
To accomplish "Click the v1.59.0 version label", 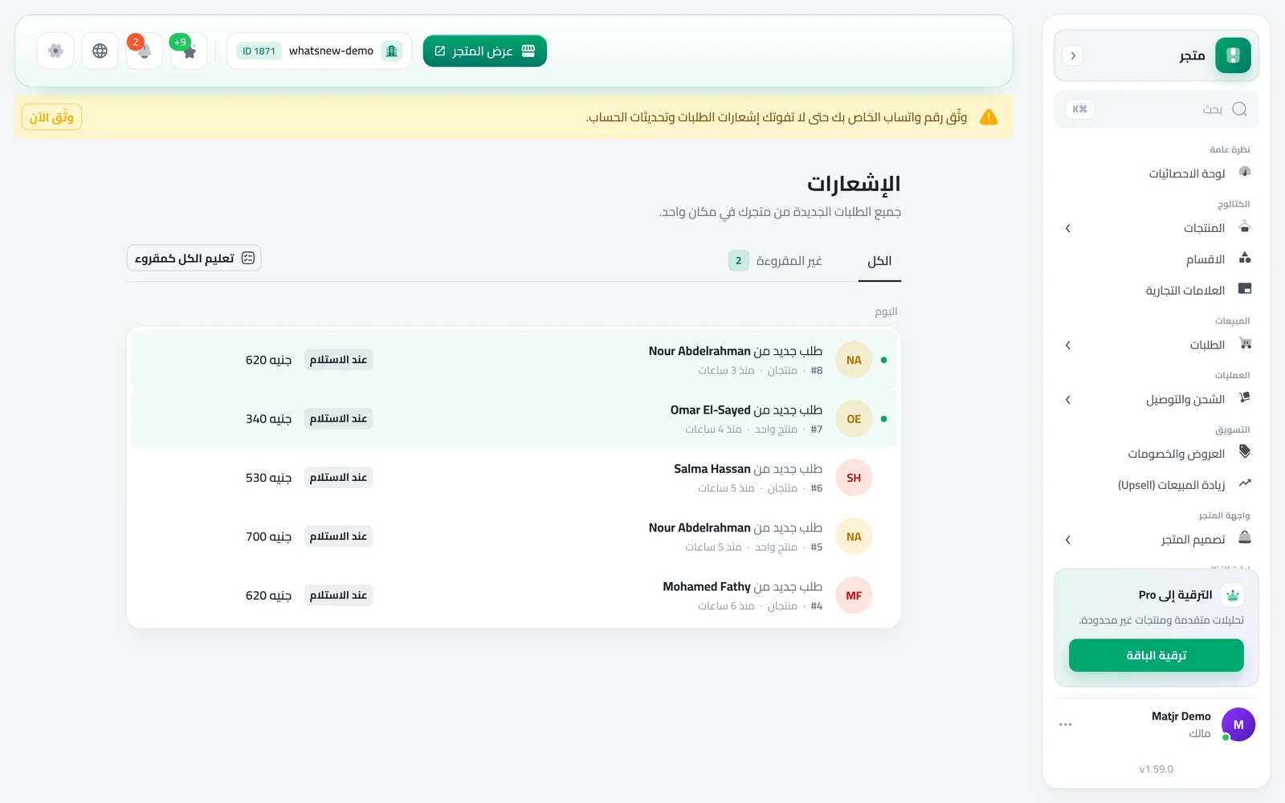I will tap(1156, 769).
